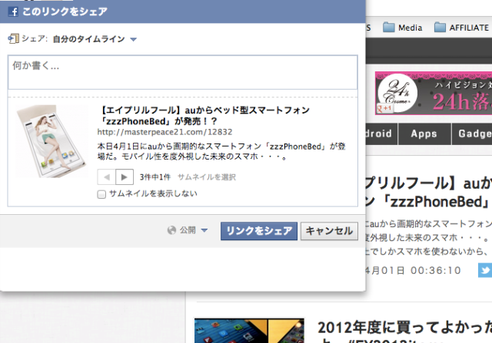Open the Media bookmarks folder
Screen dimensions: 492x343
tap(403, 28)
